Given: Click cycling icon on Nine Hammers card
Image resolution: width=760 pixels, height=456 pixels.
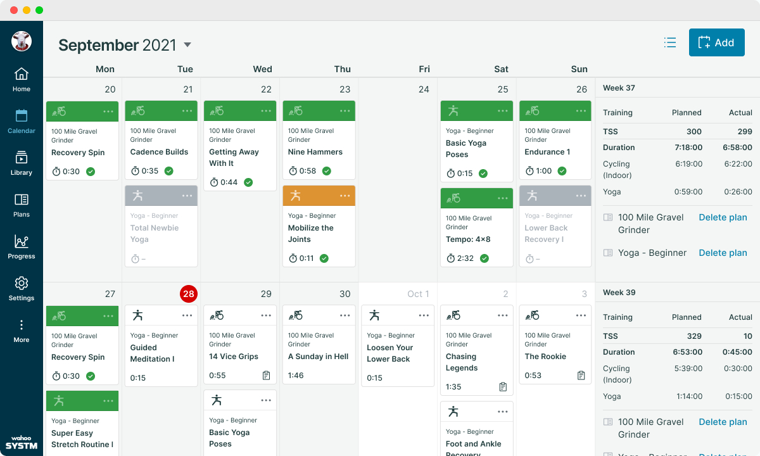Looking at the screenshot, I should 296,111.
